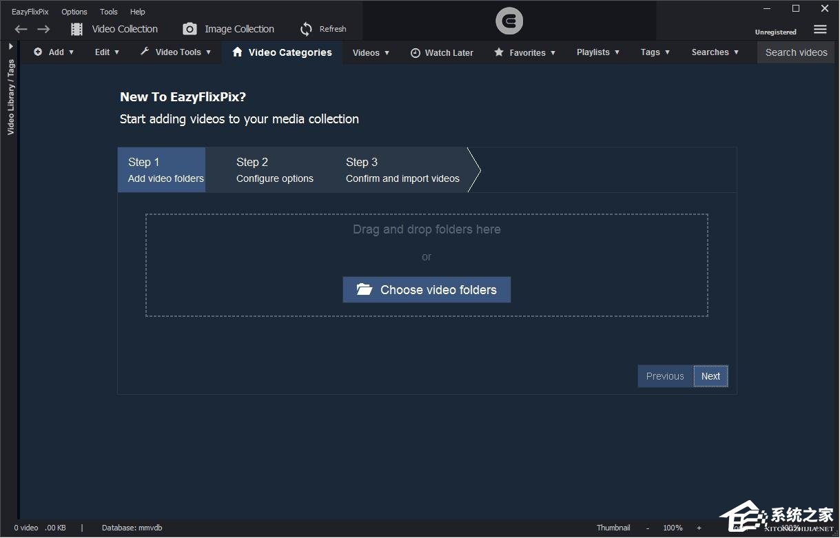Screen dimensions: 840x538
Task: Click the forward navigation arrow
Action: (43, 29)
